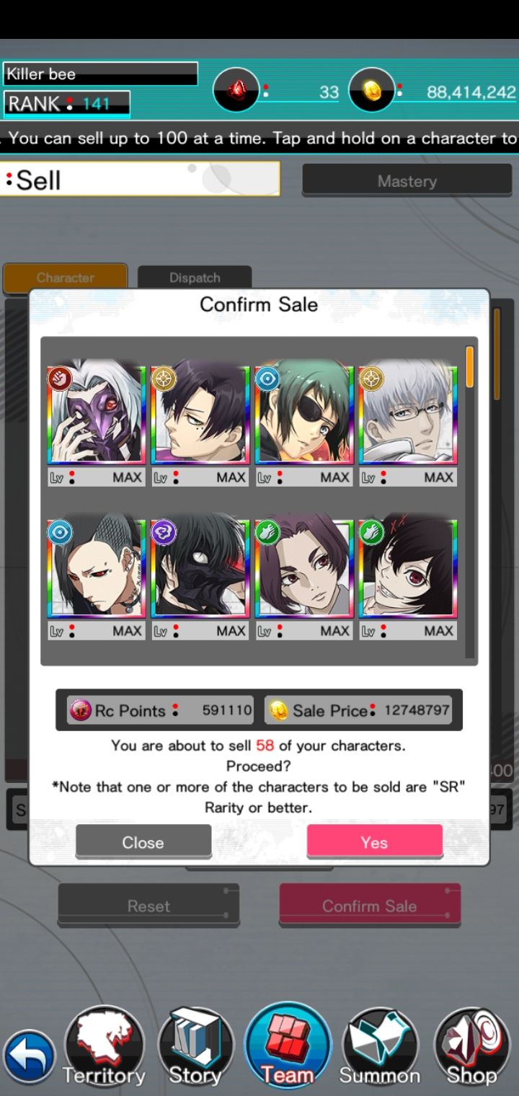The height and width of the screenshot is (1096, 519).
Task: Tap the gold coin currency icon
Action: click(x=371, y=90)
